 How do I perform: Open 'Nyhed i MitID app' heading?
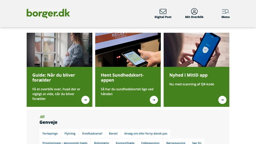[188, 75]
